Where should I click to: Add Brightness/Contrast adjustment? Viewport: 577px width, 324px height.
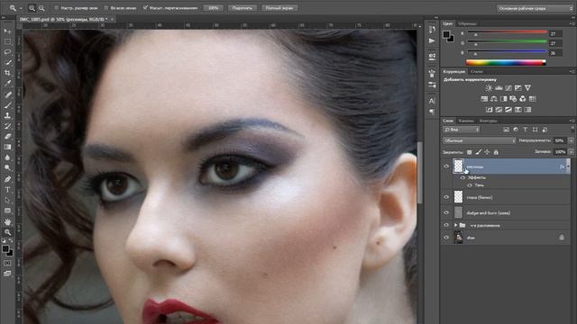(489, 88)
